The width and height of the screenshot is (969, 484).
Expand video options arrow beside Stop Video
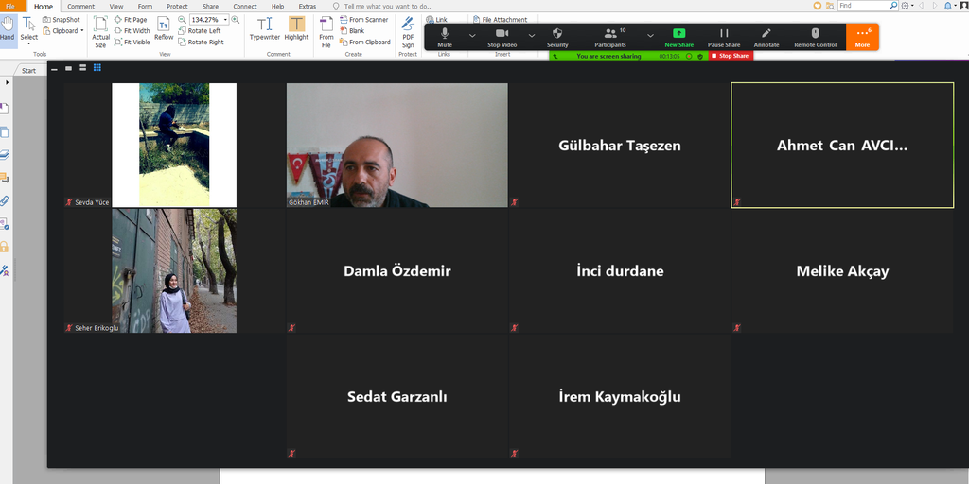point(531,35)
